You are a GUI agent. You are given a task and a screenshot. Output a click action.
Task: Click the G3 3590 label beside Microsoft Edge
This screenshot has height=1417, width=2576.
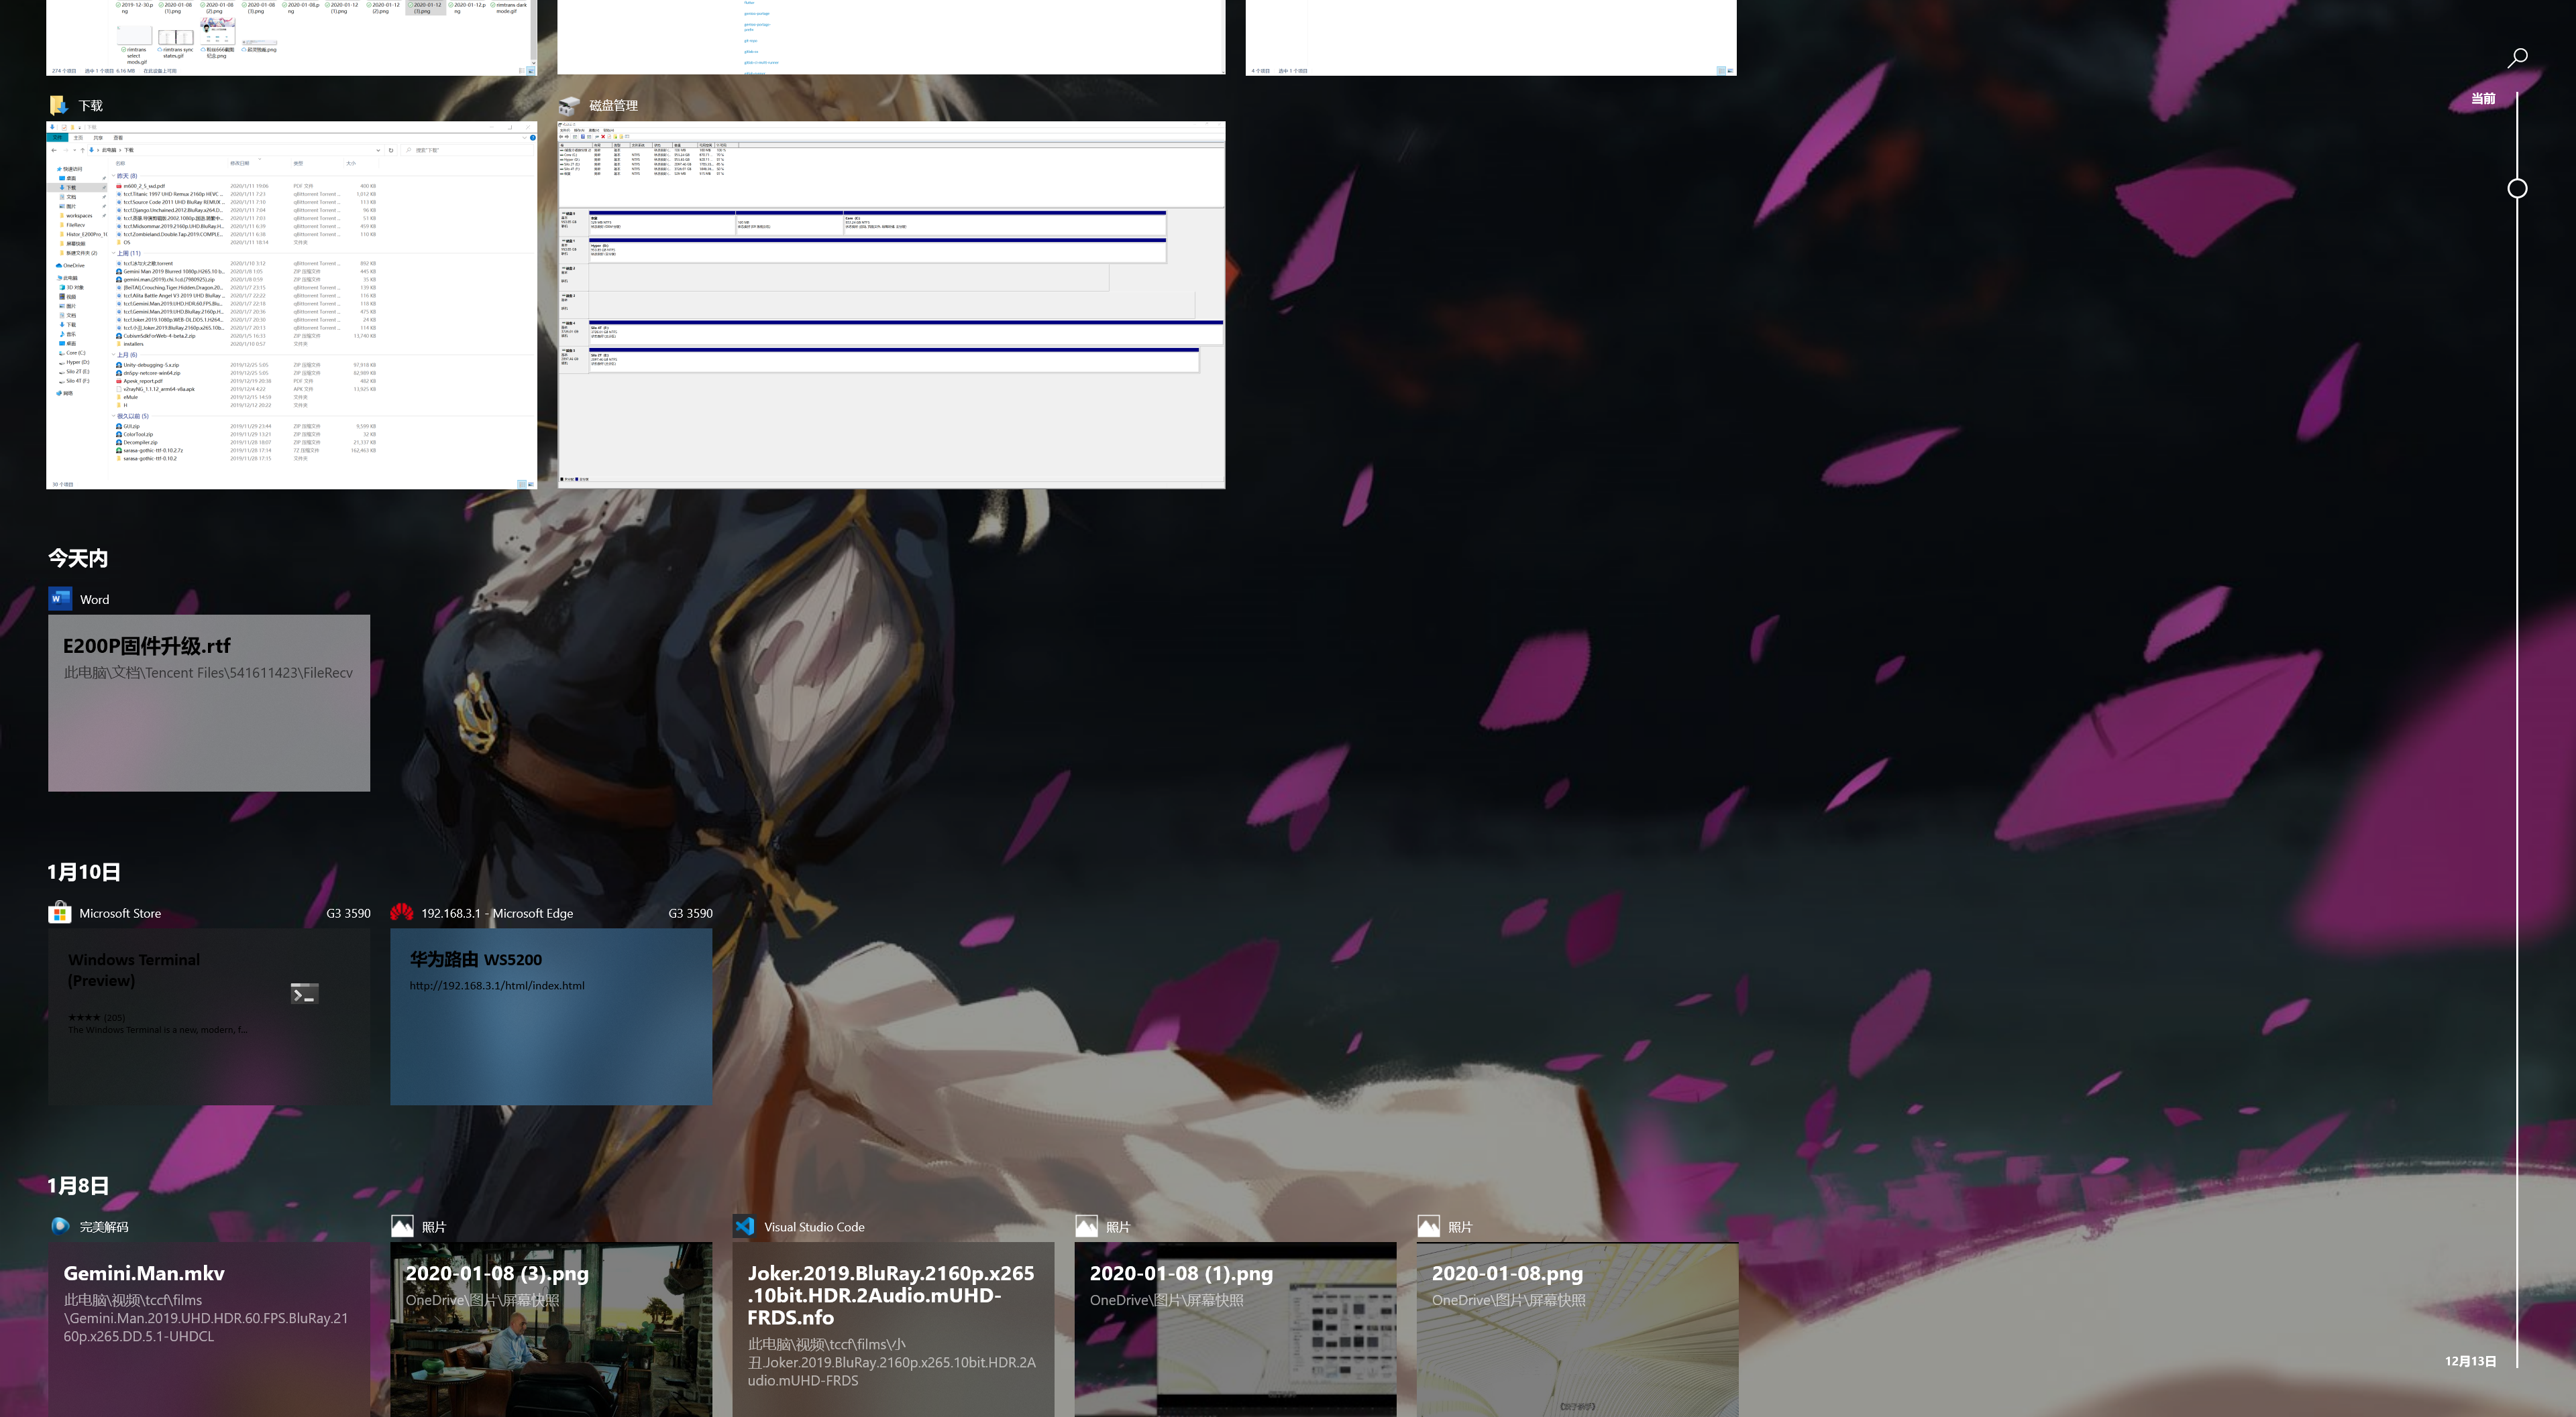(x=690, y=914)
